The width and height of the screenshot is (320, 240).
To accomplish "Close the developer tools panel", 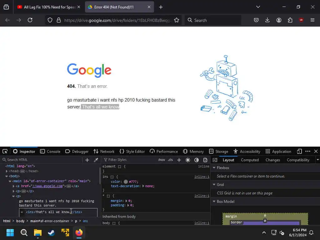I will coord(316,152).
